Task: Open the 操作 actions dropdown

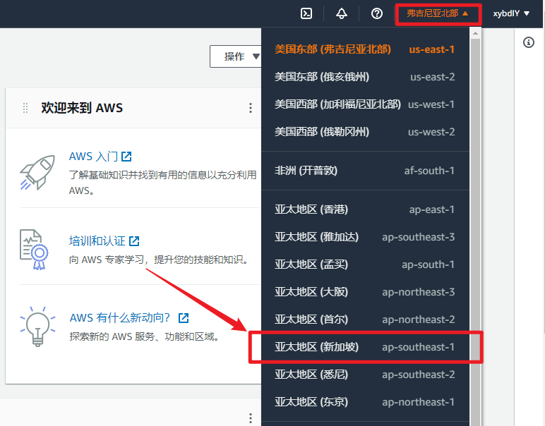Action: click(x=236, y=56)
